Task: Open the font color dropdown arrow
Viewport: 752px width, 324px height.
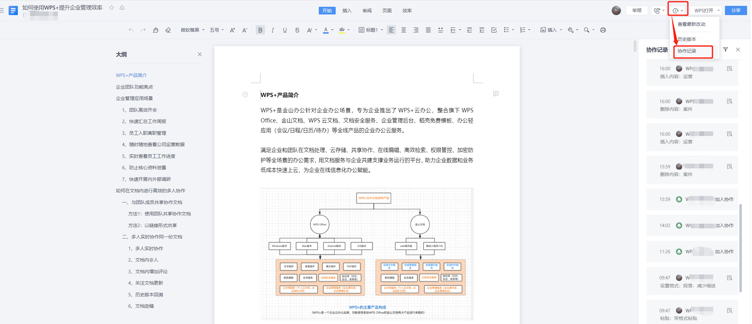Action: tap(332, 30)
